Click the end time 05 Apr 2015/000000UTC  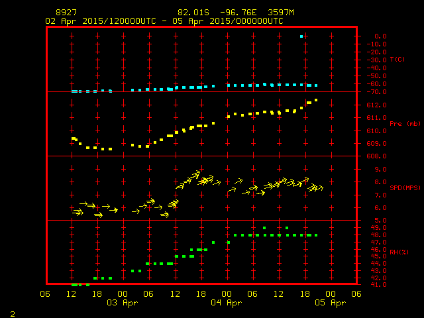pos(228,21)
